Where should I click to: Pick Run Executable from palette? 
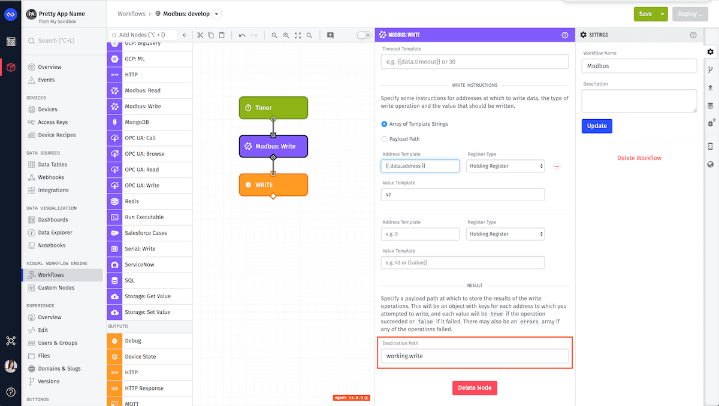150,217
